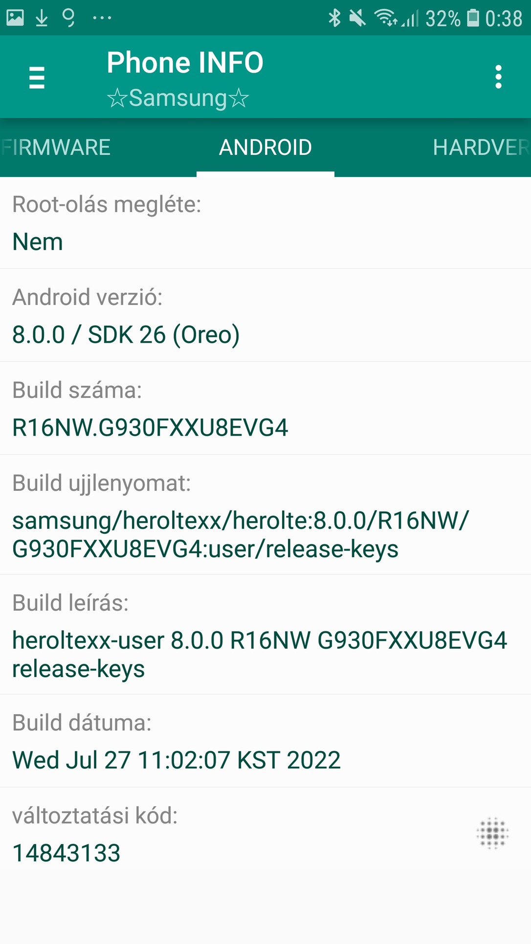This screenshot has width=531, height=944.
Task: Tap the Wi-Fi status icon
Action: point(385,18)
